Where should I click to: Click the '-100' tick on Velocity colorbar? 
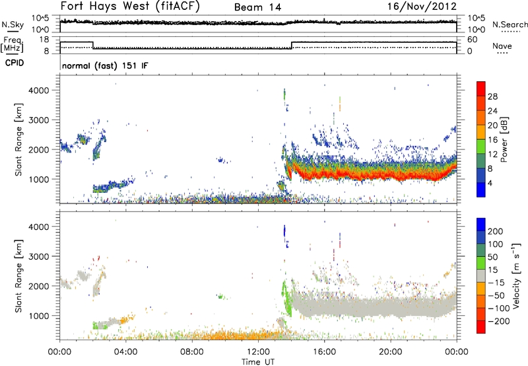pos(499,309)
